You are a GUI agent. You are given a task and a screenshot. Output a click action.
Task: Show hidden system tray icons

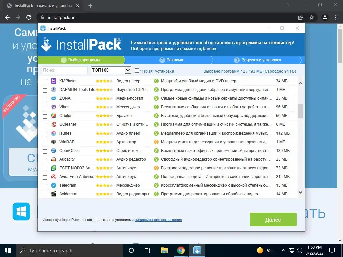[x=283, y=250]
